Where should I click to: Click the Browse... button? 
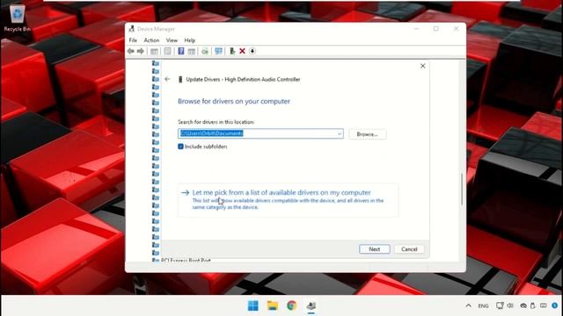pos(368,134)
